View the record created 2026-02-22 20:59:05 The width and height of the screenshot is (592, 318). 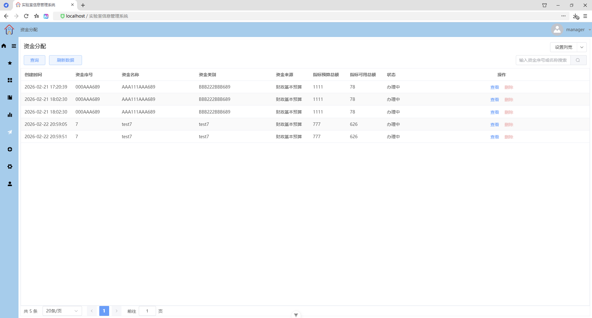pos(495,125)
